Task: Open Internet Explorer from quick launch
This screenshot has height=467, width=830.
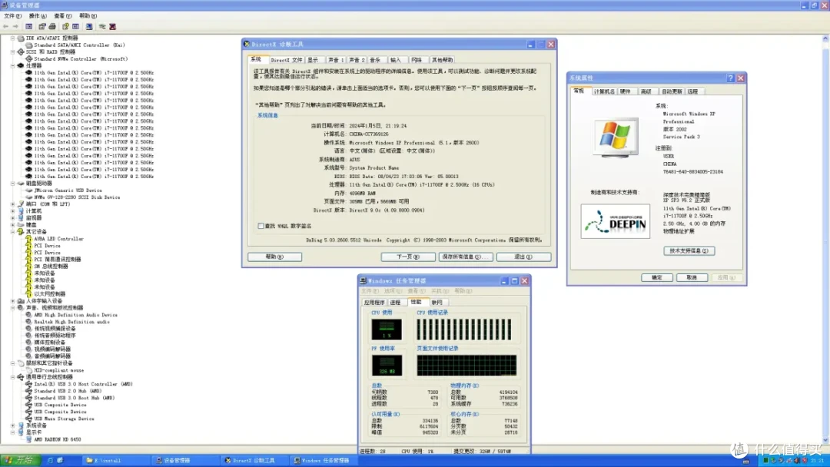Action: [x=50, y=461]
